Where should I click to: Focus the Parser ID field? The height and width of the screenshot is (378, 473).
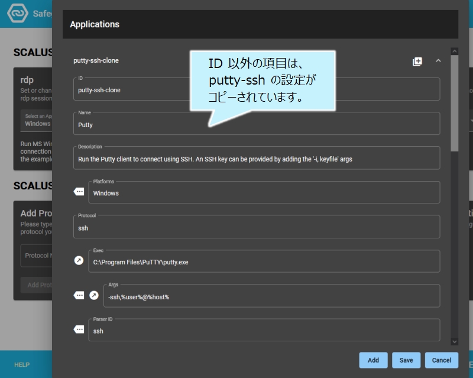[264, 330]
